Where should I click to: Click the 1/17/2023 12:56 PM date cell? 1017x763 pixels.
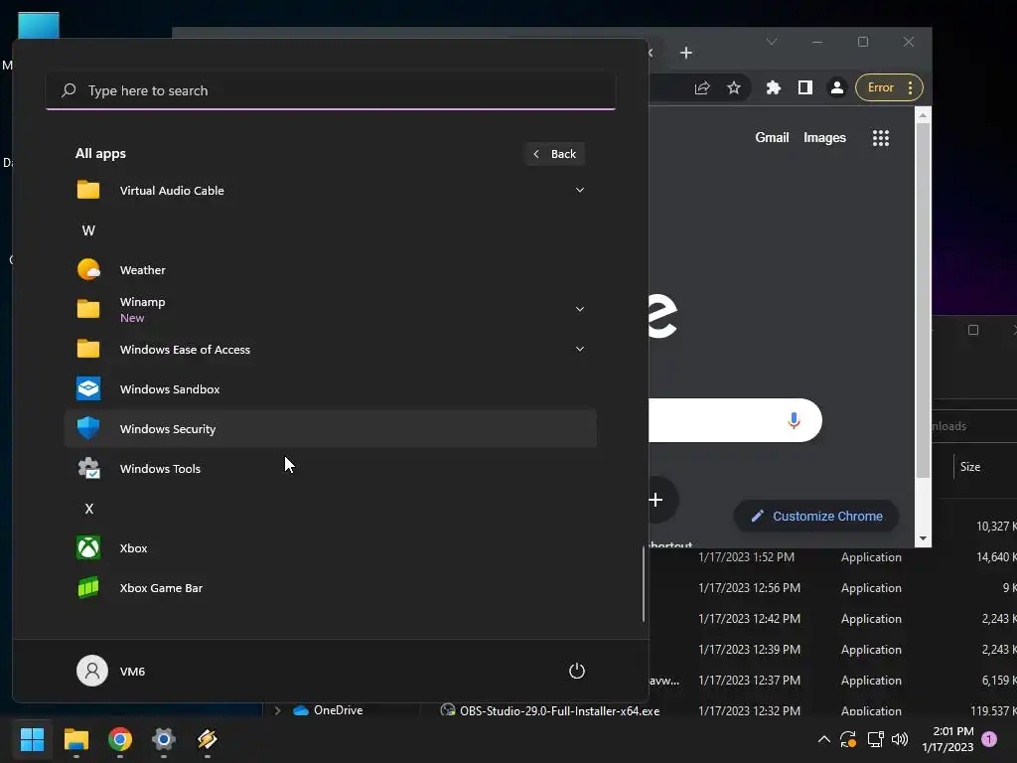tap(749, 588)
